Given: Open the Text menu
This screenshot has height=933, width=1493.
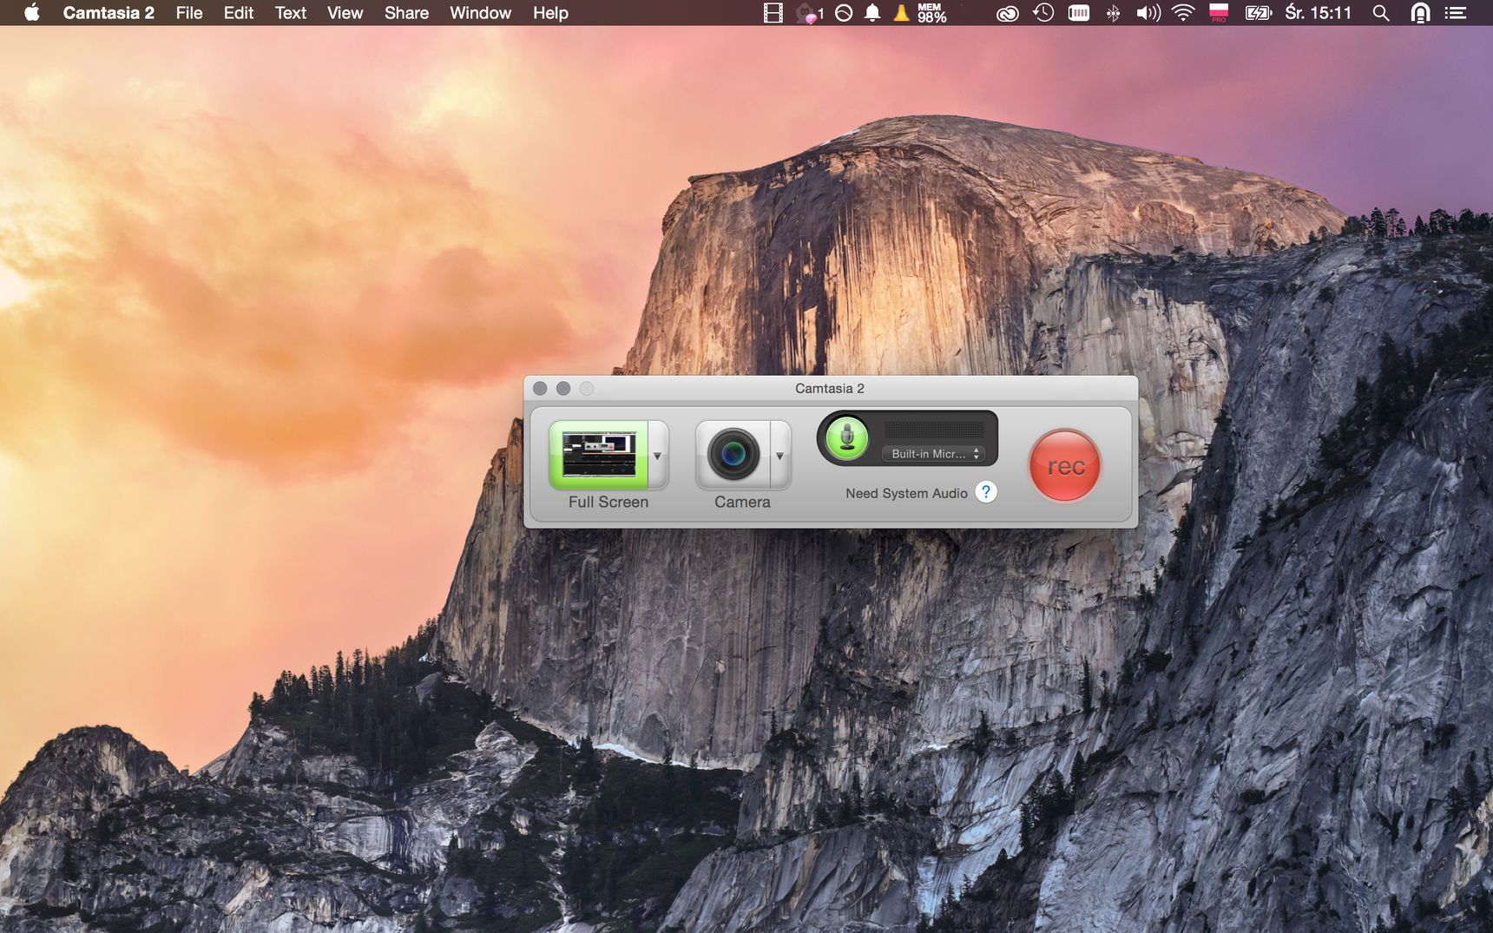Looking at the screenshot, I should click(291, 13).
